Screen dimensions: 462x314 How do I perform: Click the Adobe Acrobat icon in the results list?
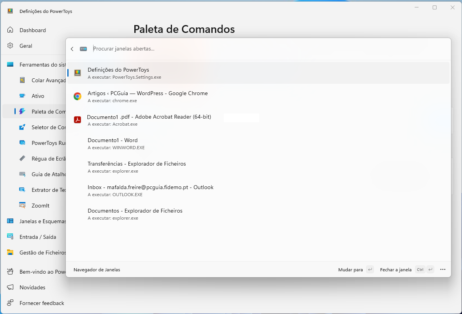(x=78, y=120)
